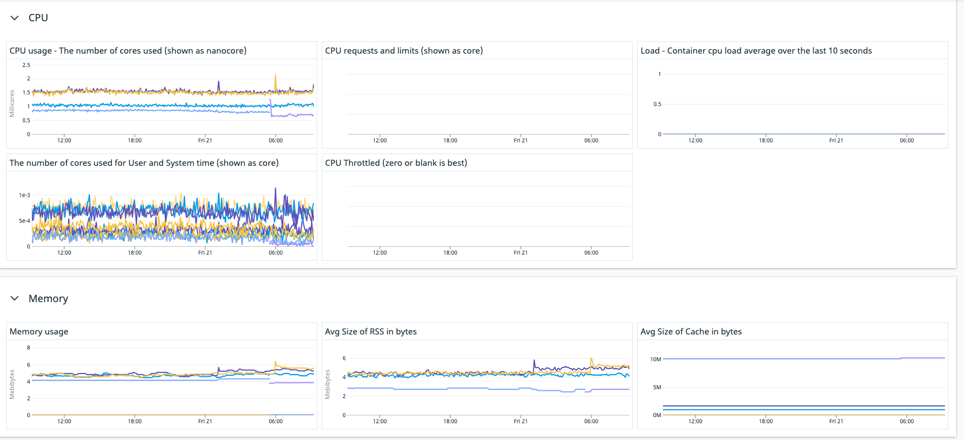Viewport: 964px width, 440px height.
Task: Open the CPU usage nanocore widget title
Action: coord(128,50)
